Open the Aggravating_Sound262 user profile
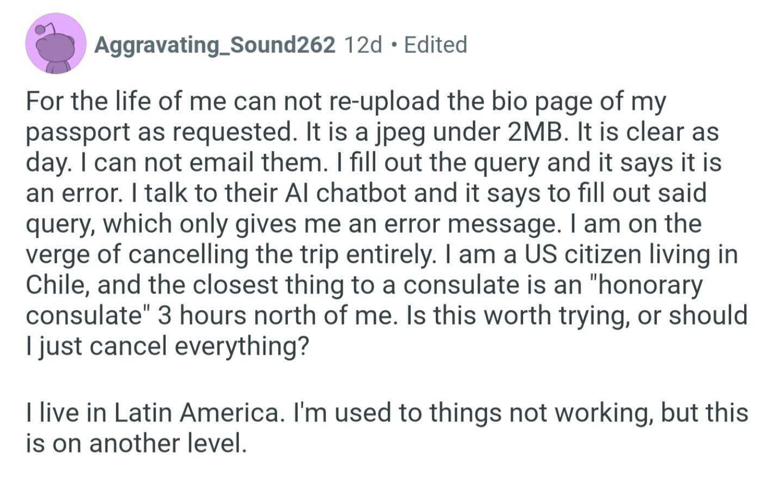Viewport: 775px width, 482px height. pos(214,45)
